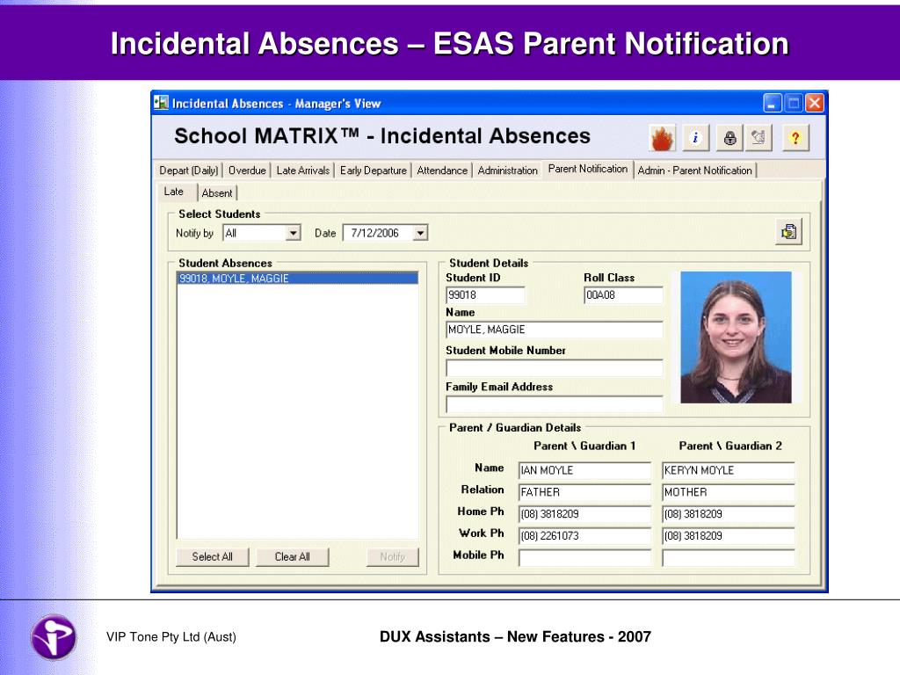This screenshot has width=900, height=675.
Task: Switch to the Administration tab
Action: tap(507, 171)
